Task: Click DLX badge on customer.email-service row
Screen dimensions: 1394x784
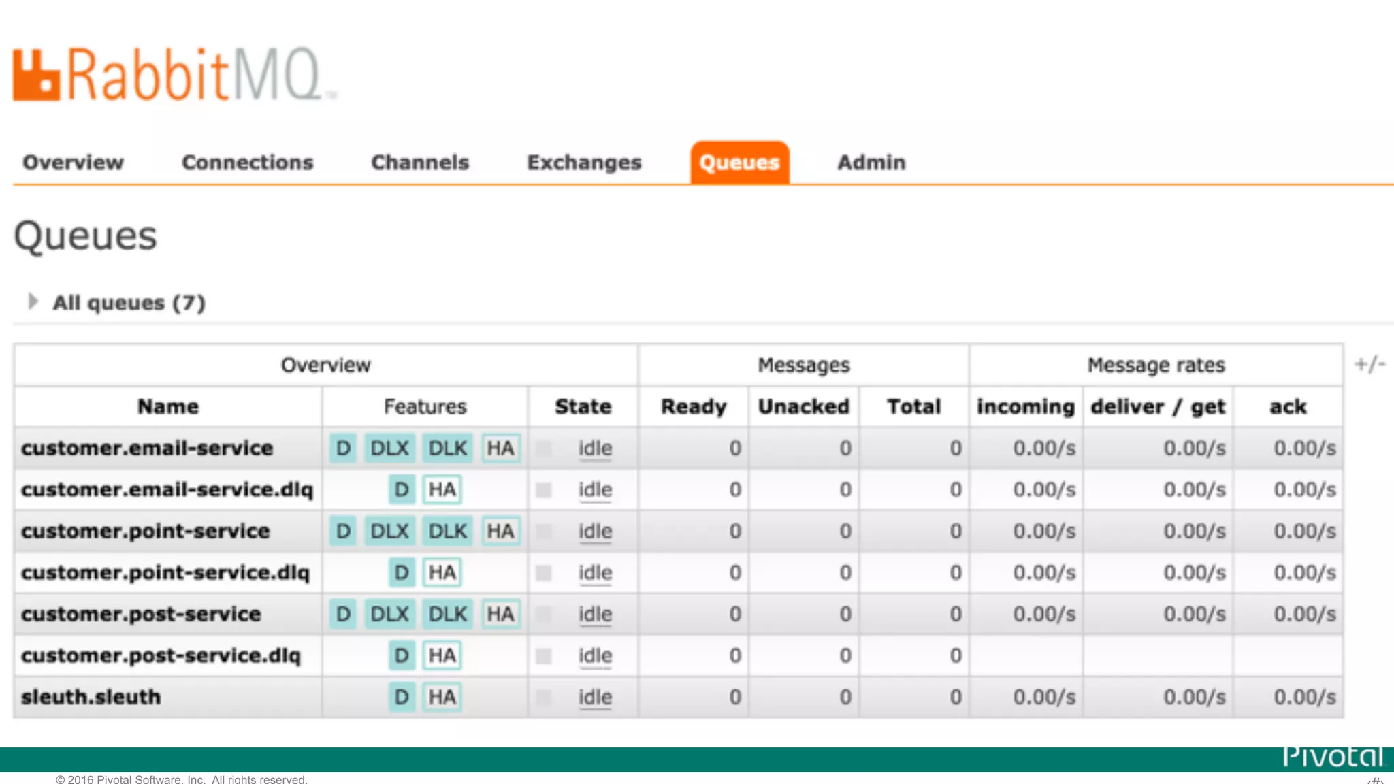Action: (x=389, y=448)
